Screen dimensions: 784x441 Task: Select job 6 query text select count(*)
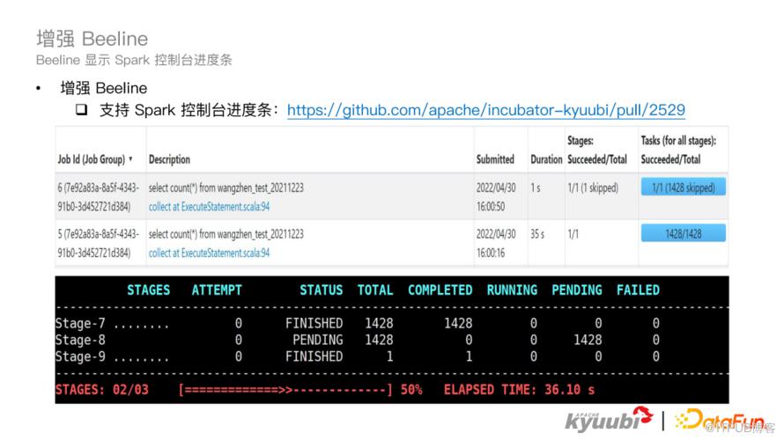click(226, 187)
